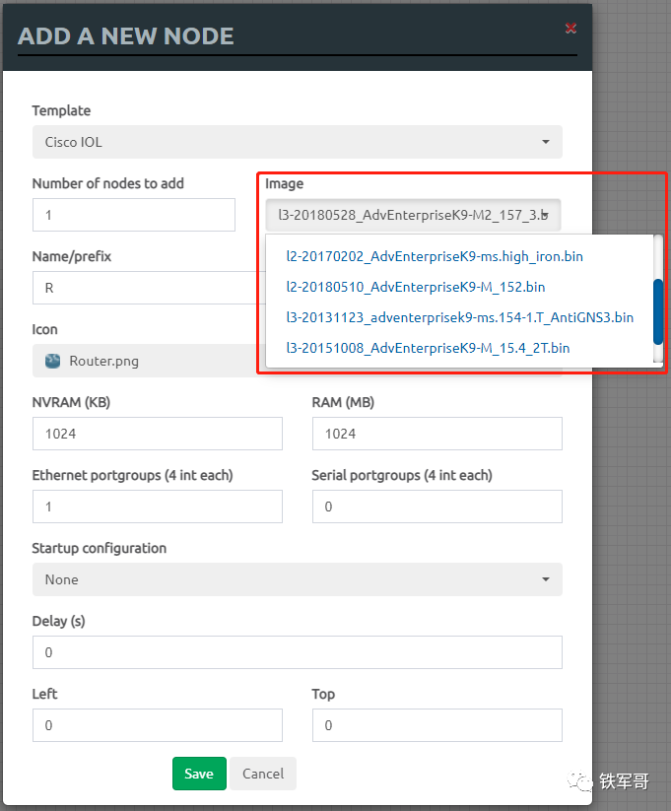Edit the NVRAM (KB) field
Image resolution: width=671 pixels, height=811 pixels.
[158, 434]
